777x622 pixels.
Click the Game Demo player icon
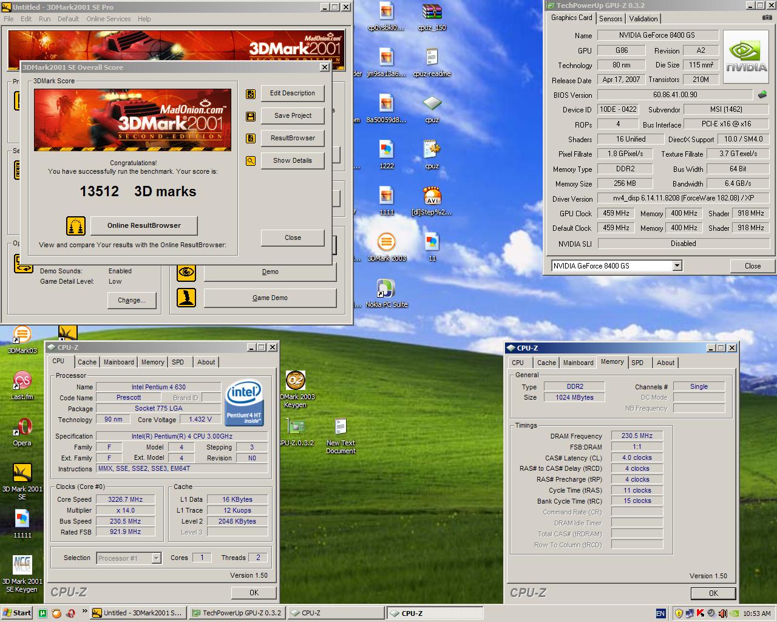pos(186,298)
